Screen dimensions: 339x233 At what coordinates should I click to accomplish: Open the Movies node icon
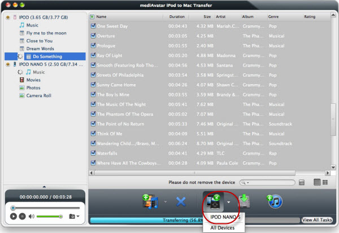point(22,80)
